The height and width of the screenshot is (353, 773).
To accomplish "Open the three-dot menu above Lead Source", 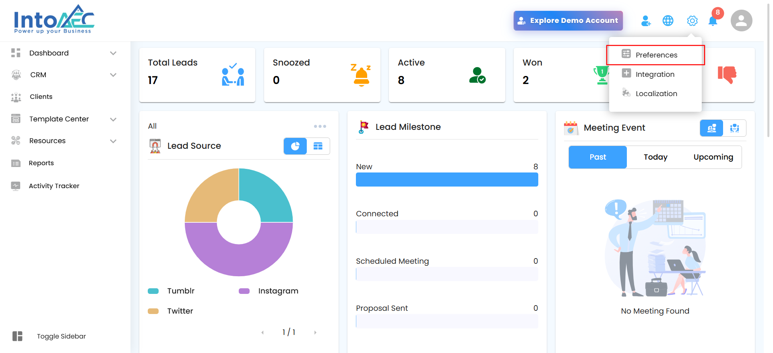I will click(x=320, y=126).
